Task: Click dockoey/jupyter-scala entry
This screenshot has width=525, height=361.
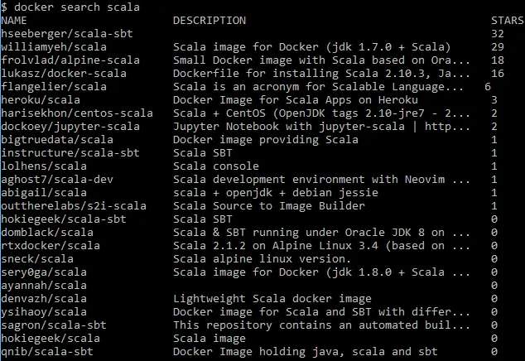Action: tap(70, 127)
